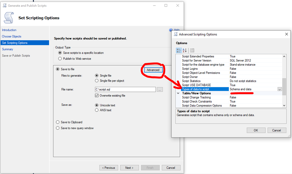Viewport: 292px width, 174px height.
Task: Go to Summary step
Action: pyautogui.click(x=7, y=49)
